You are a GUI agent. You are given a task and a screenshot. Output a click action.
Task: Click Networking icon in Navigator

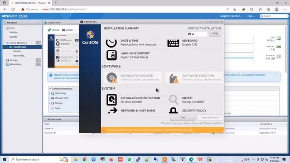click(7, 64)
